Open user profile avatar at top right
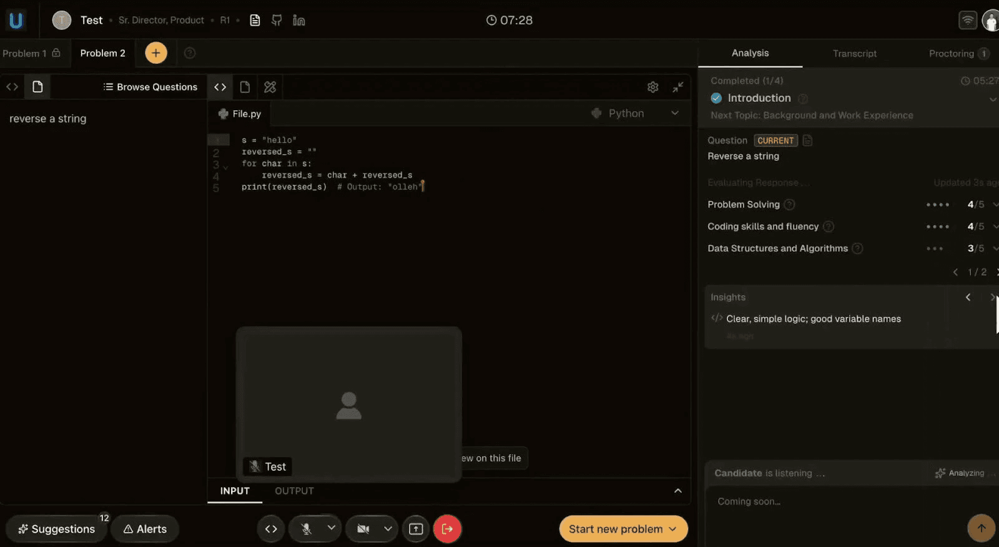999x547 pixels. click(x=992, y=20)
